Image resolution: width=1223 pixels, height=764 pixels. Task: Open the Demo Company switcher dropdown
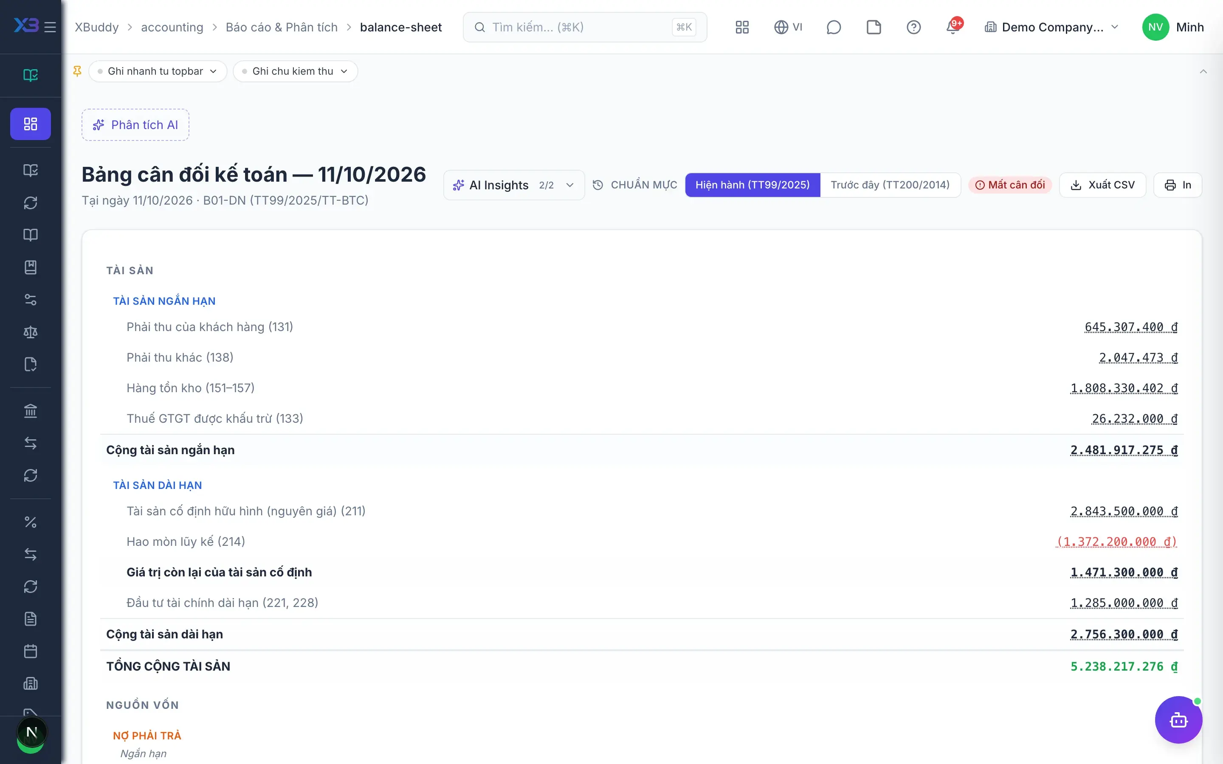coord(1052,27)
